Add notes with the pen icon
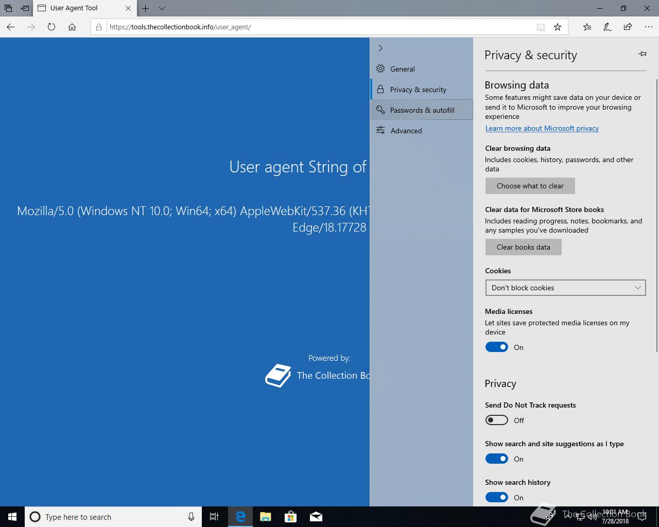 pos(608,27)
